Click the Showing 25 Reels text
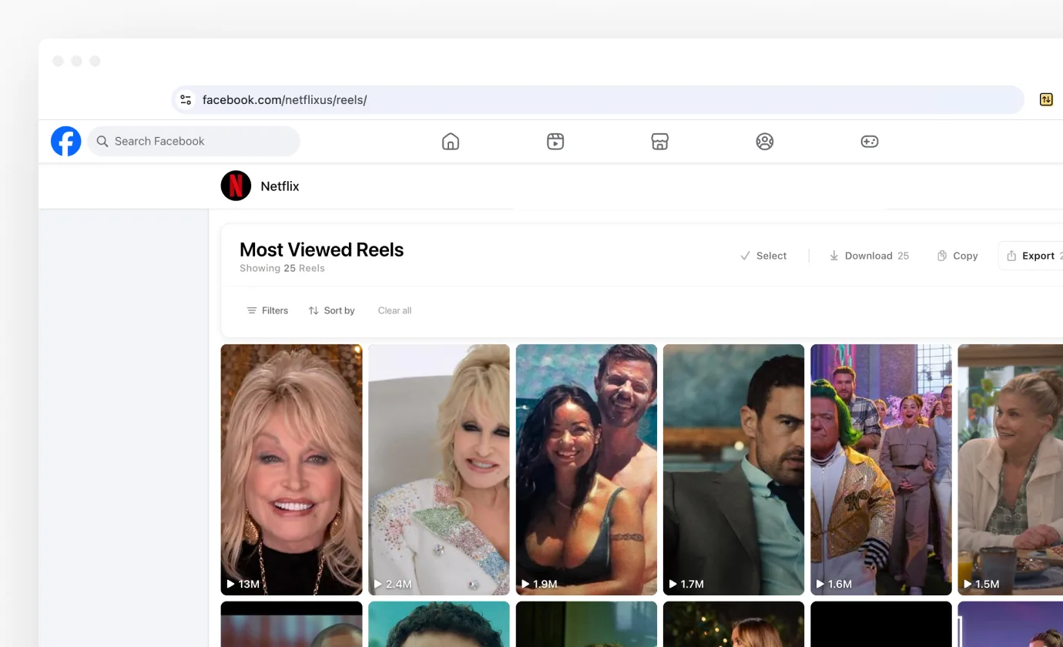Image resolution: width=1063 pixels, height=647 pixels. [x=282, y=269]
